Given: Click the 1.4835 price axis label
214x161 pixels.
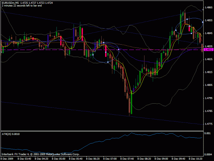Looking at the screenshot, I should point(209,46).
